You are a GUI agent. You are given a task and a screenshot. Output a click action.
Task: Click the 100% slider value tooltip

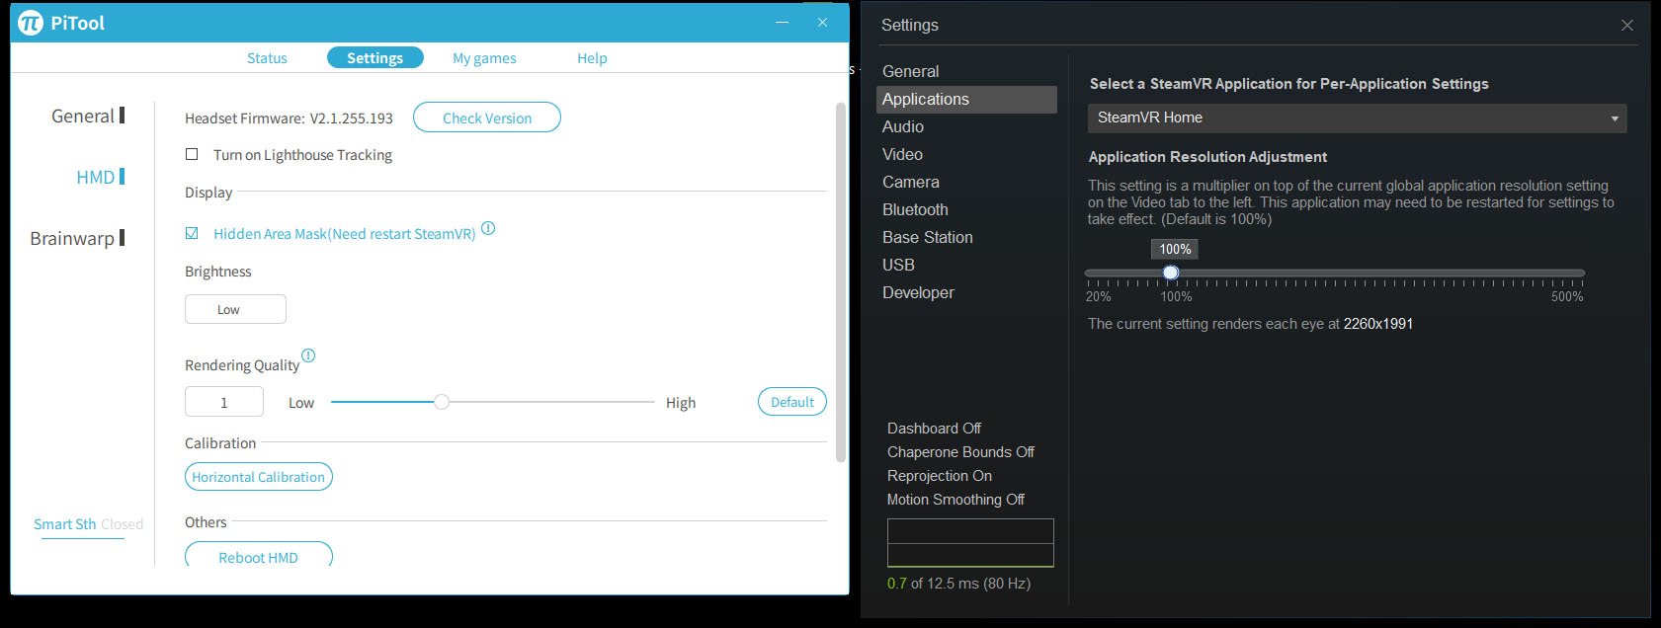(1175, 249)
